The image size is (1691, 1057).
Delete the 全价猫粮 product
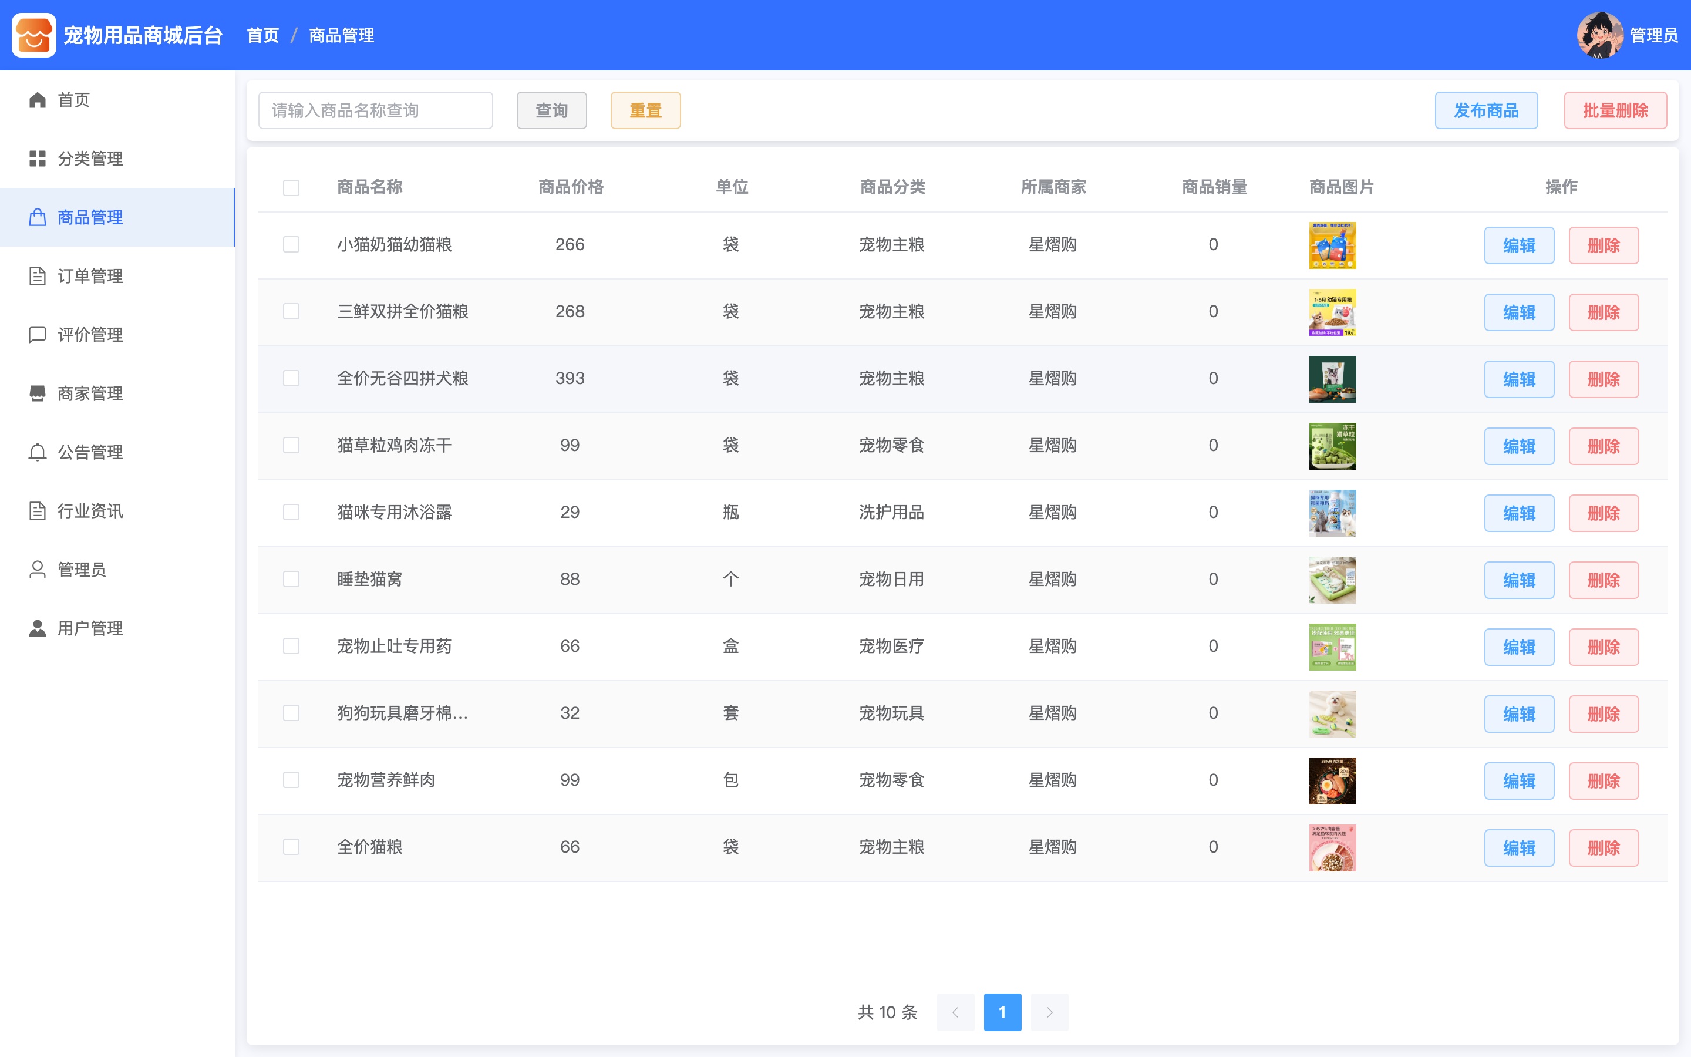[1603, 848]
